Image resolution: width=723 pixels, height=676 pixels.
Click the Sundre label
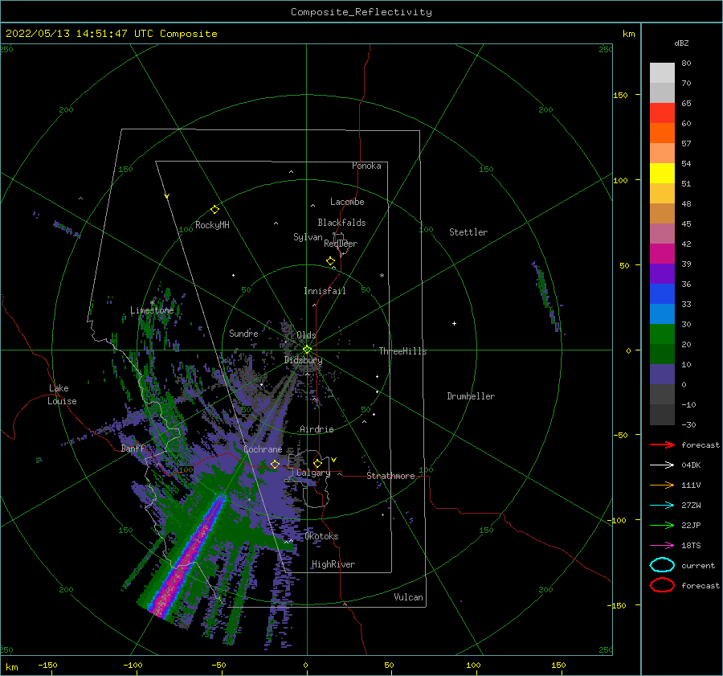click(x=243, y=333)
